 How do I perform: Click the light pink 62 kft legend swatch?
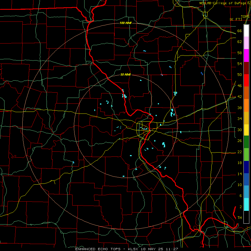click(246, 43)
